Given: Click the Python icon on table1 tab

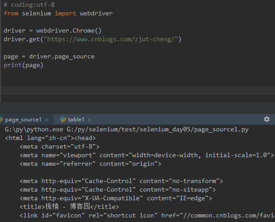Looking at the screenshot, I should click(x=63, y=120).
